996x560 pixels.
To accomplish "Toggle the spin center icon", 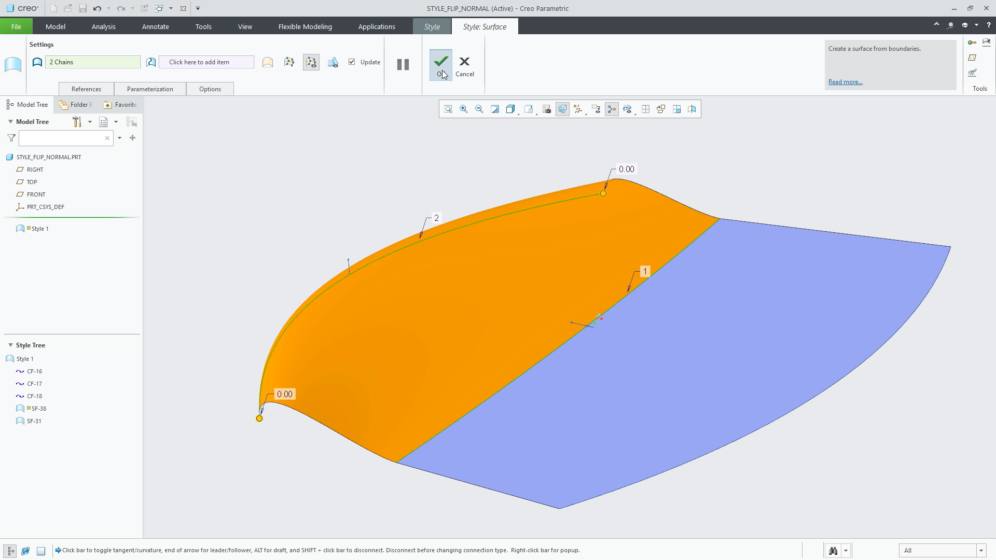I will [x=612, y=109].
